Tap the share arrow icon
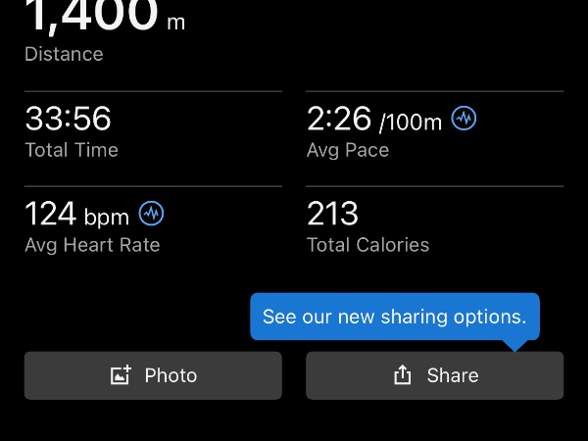Screen dimensions: 588x441 click(402, 375)
